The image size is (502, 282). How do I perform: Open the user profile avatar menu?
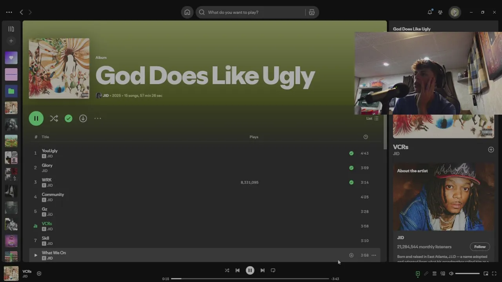455,12
